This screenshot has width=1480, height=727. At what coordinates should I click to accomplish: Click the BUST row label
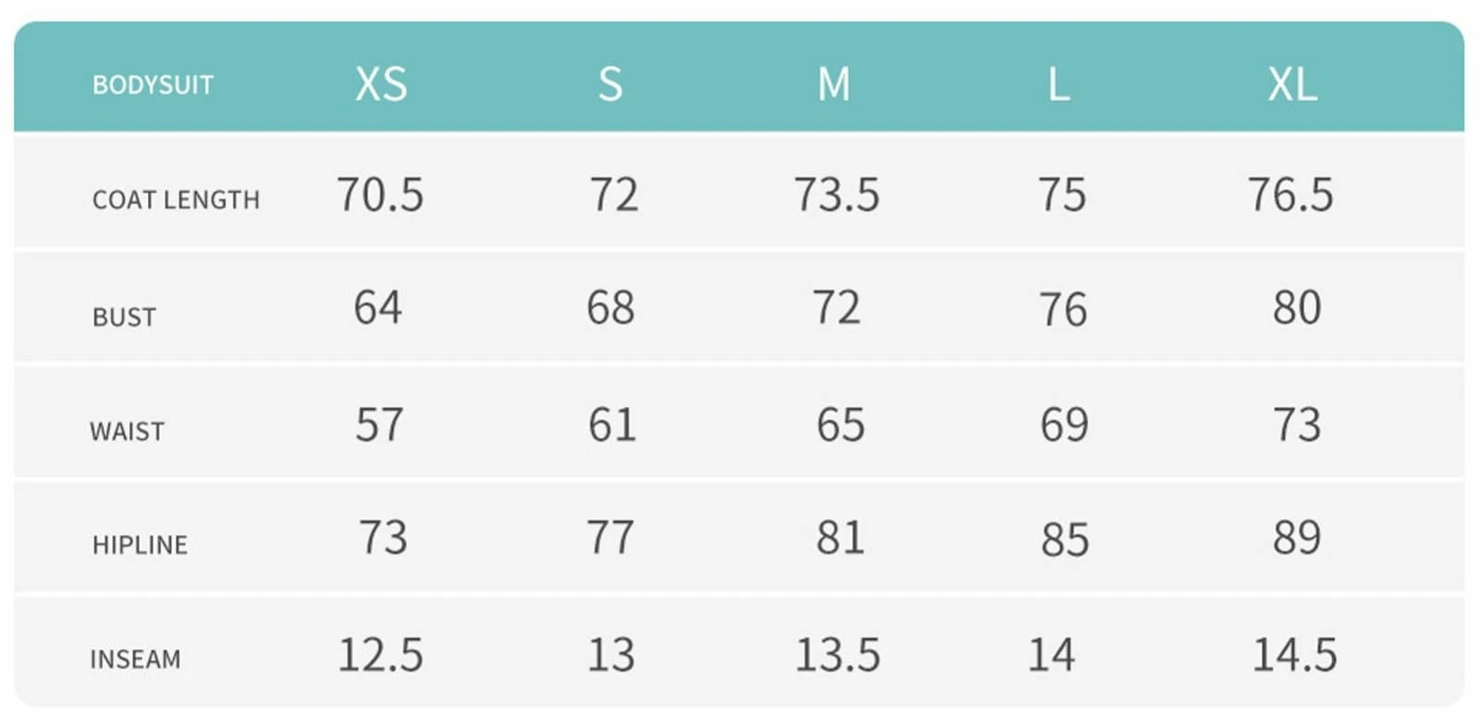[124, 317]
